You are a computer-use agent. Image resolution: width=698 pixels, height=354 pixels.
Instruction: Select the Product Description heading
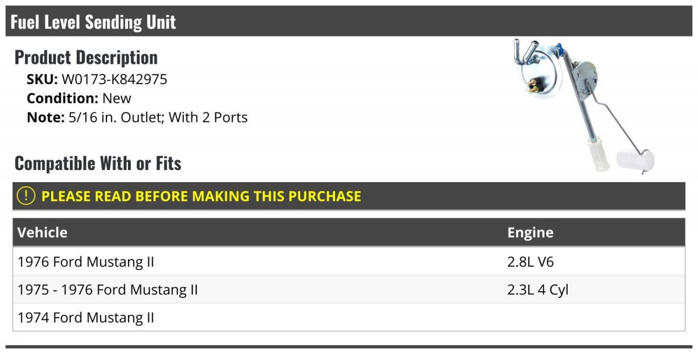coord(86,57)
